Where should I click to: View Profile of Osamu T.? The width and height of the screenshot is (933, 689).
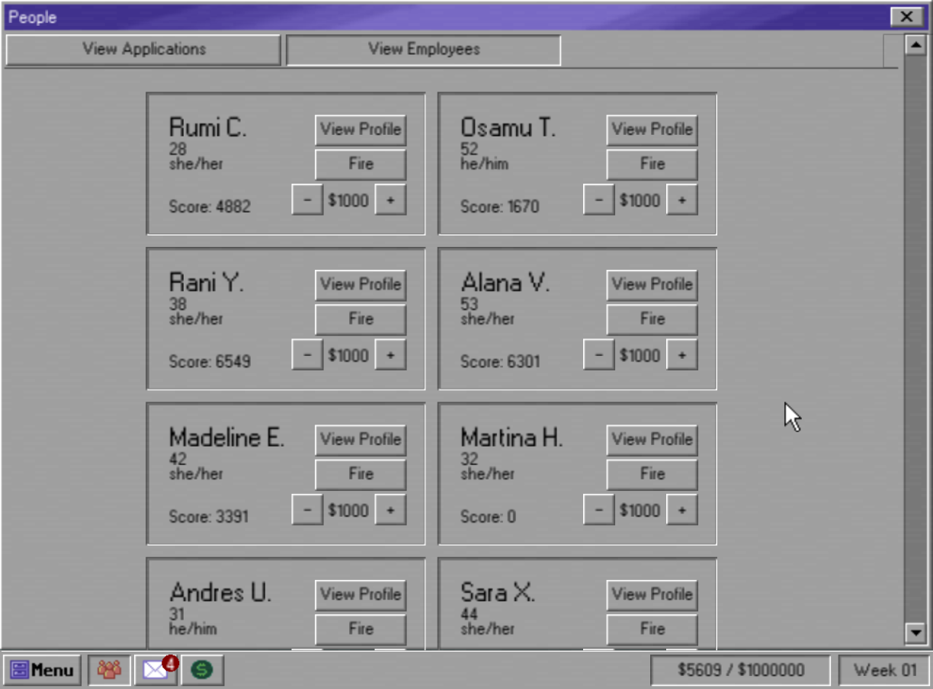point(652,130)
